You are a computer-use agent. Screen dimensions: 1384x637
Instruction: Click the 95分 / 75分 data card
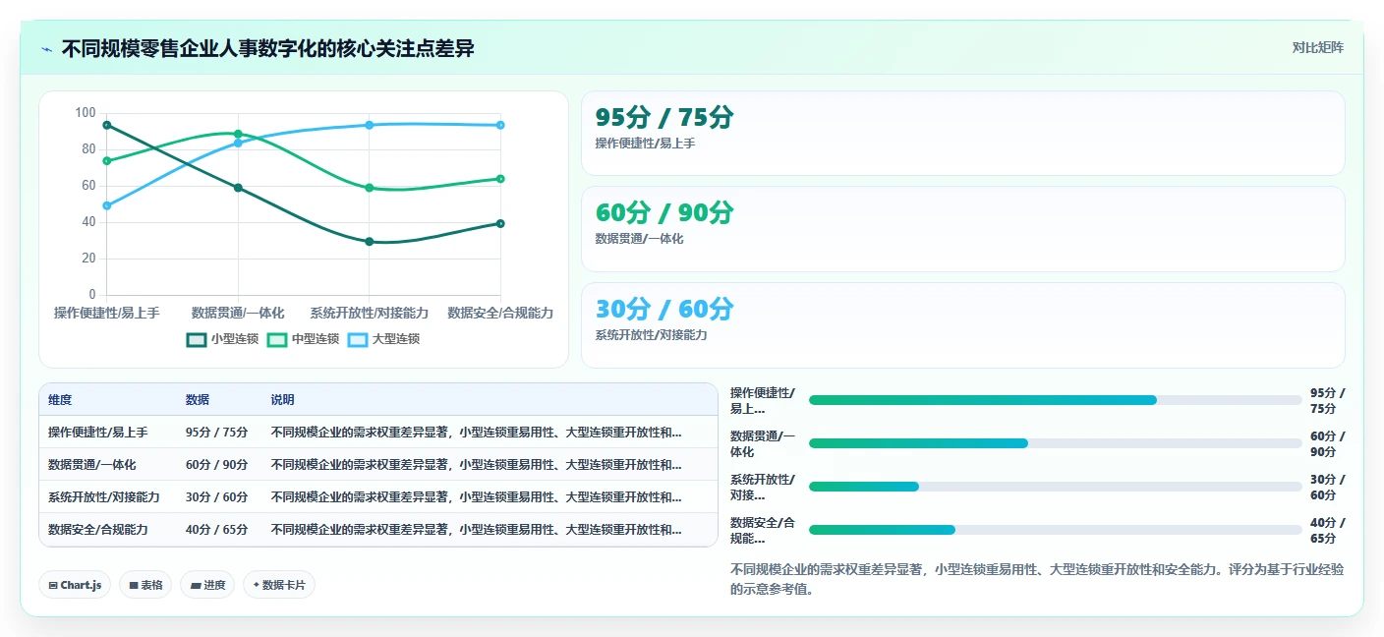[x=962, y=133]
